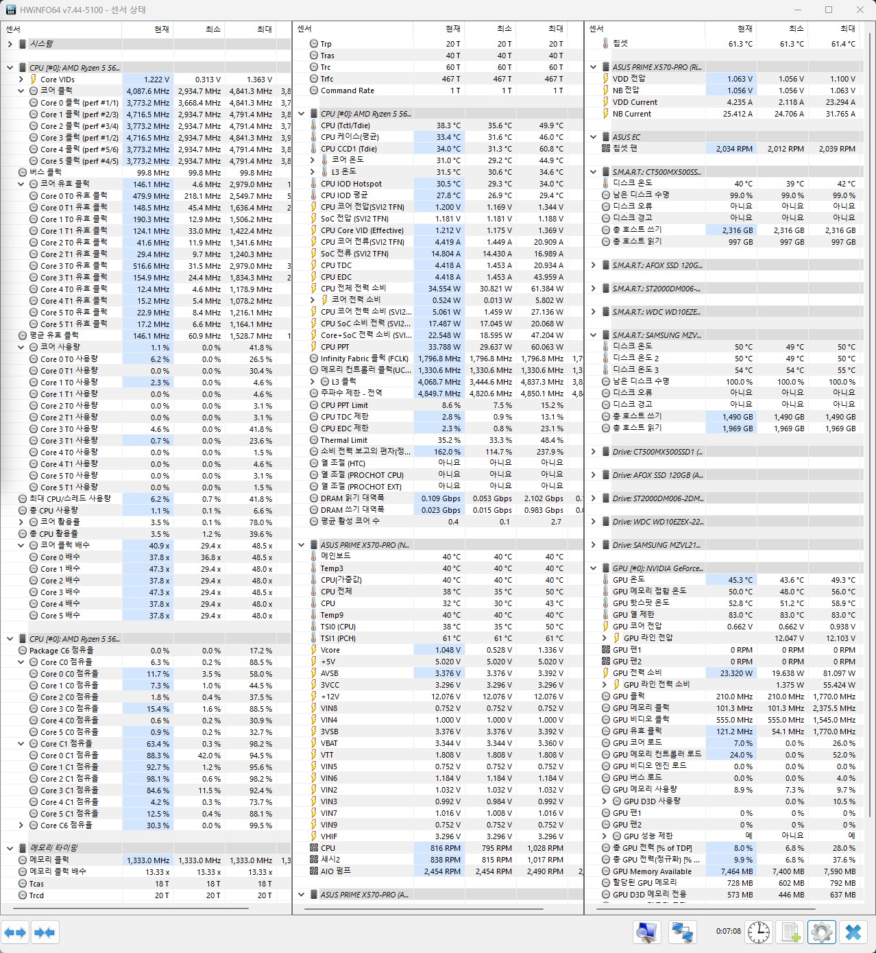
Task: Start logging with the sheet-plus icon
Action: (790, 932)
